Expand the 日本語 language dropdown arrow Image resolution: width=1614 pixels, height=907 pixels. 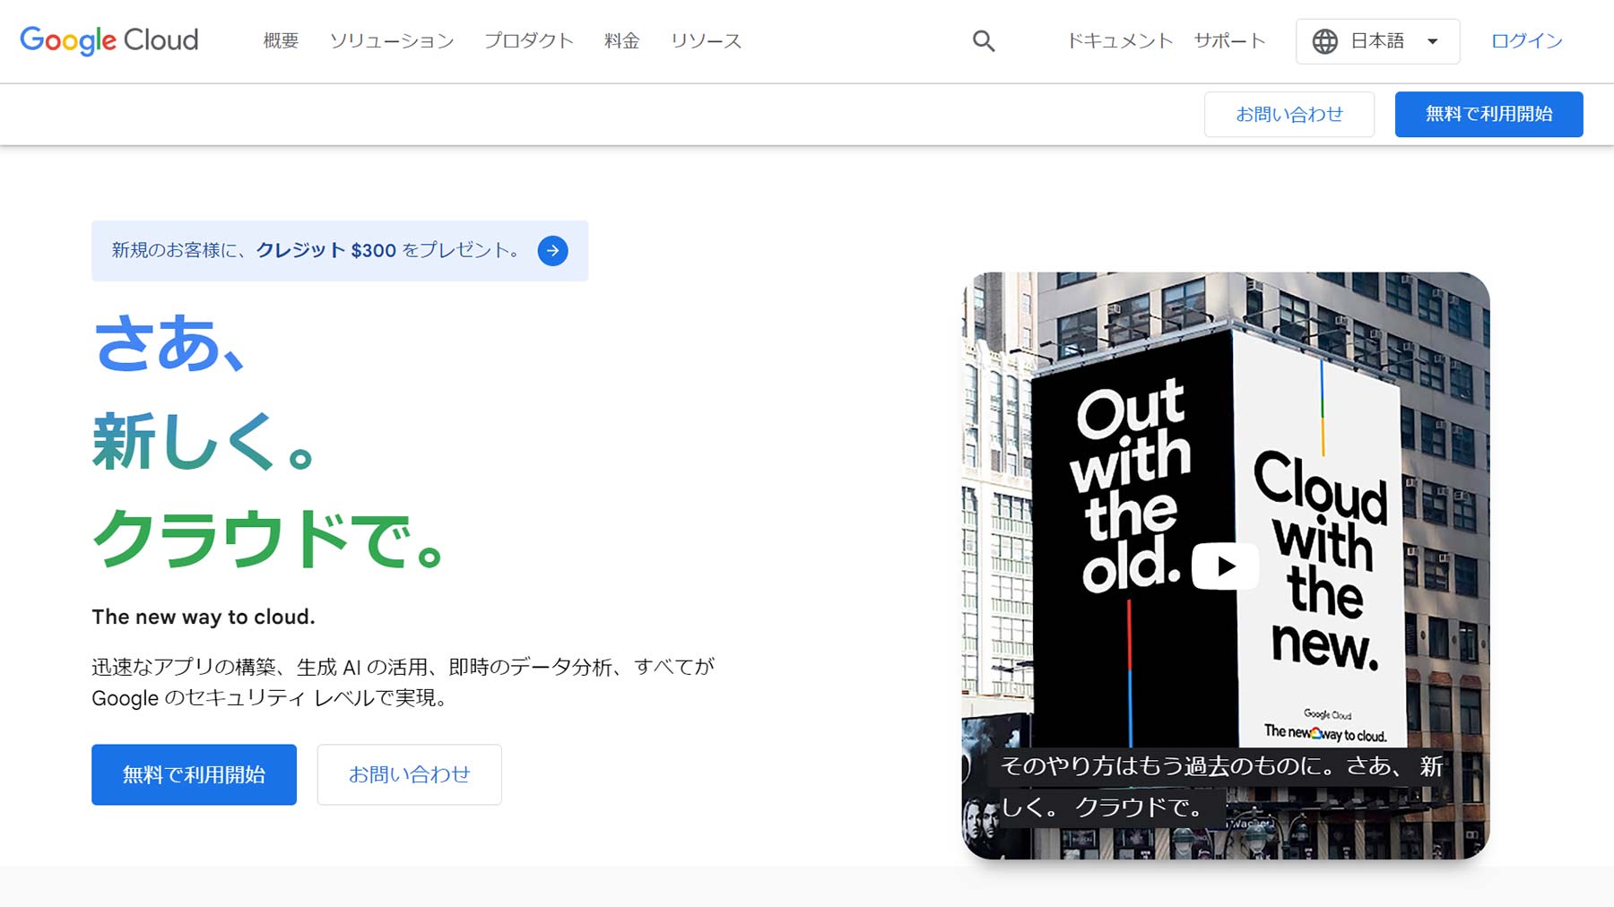(x=1433, y=41)
